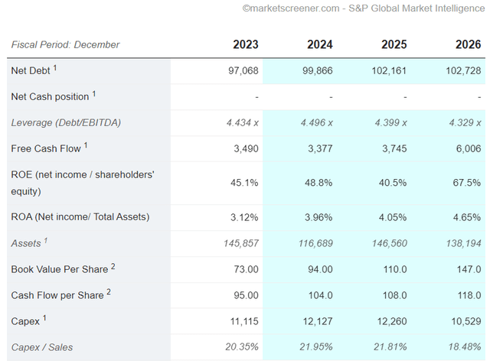Click the 2024 column header
The width and height of the screenshot is (490, 361).
coord(320,44)
